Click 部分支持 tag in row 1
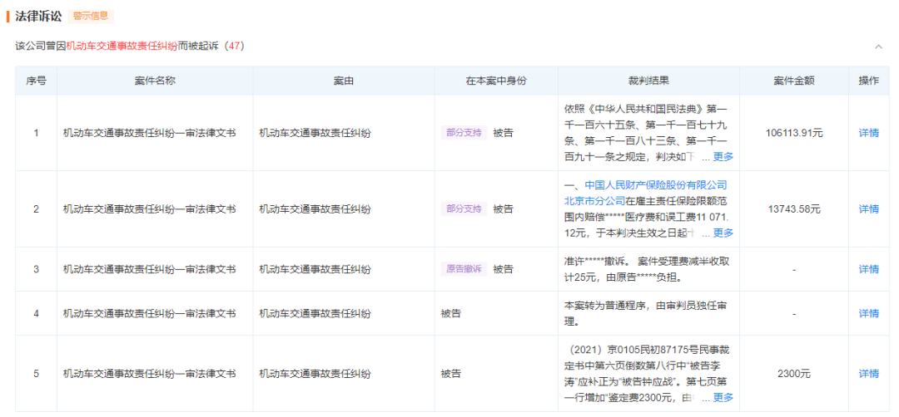Image resolution: width=899 pixels, height=417 pixels. coord(464,133)
